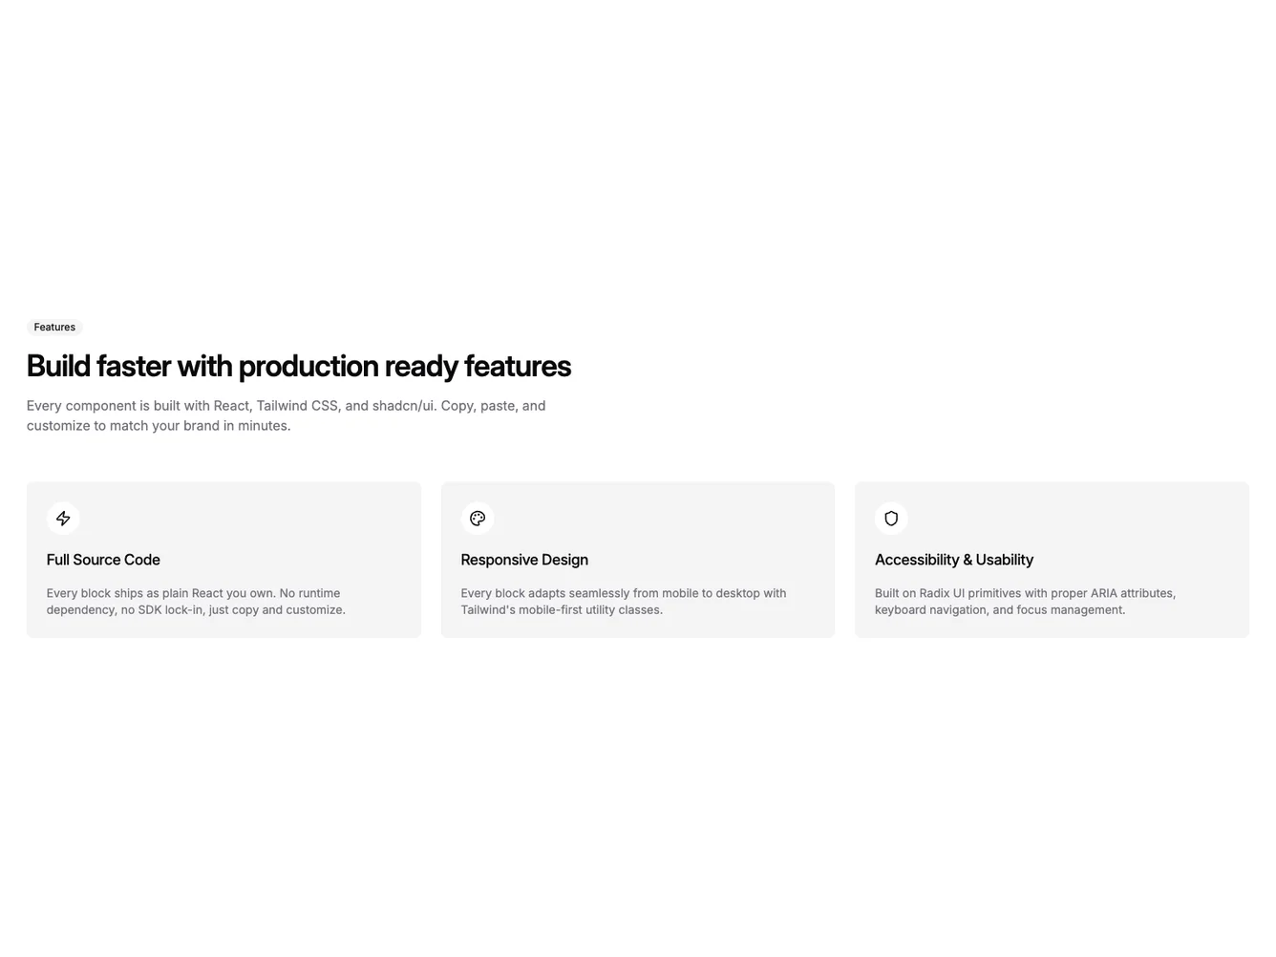Screen dimensions: 1276x957
Task: Click the 'Every block adapts seamlessly' description
Action: coord(623,602)
